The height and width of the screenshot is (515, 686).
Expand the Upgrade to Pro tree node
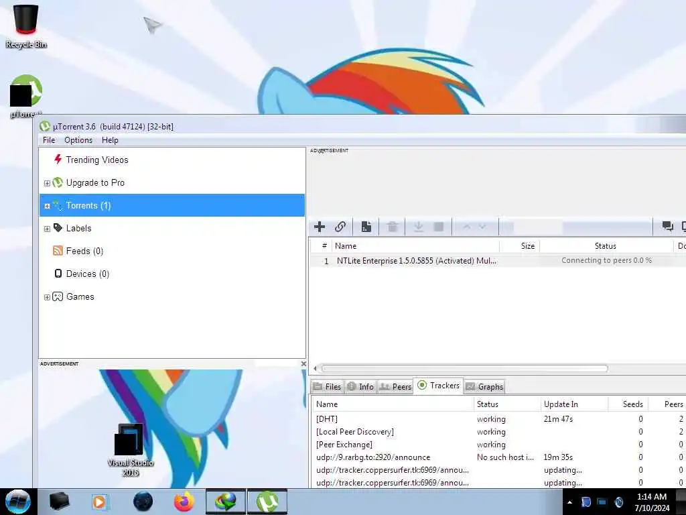coord(47,183)
